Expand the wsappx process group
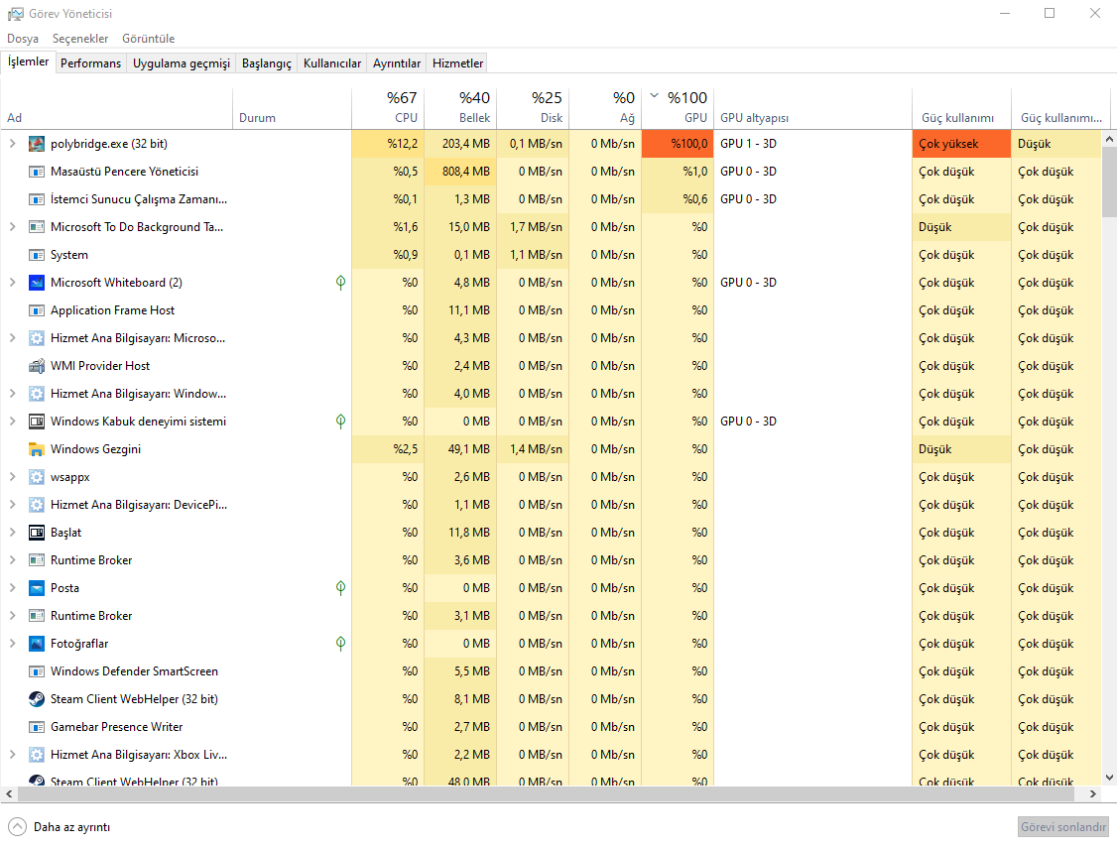The height and width of the screenshot is (847, 1117). [x=12, y=477]
